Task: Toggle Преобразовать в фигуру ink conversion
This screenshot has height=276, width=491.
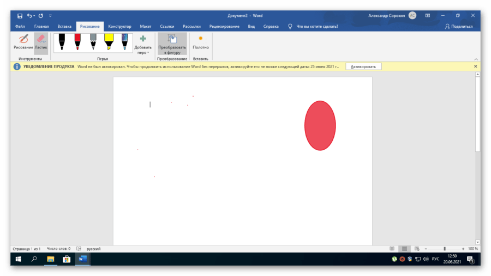Action: click(172, 44)
